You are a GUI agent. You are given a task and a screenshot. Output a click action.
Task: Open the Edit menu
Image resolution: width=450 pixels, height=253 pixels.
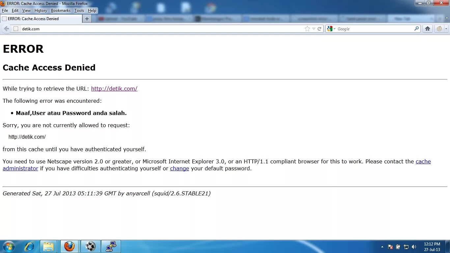pyautogui.click(x=15, y=11)
